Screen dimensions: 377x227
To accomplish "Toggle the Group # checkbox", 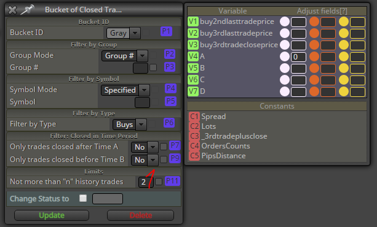I will [x=153, y=67].
